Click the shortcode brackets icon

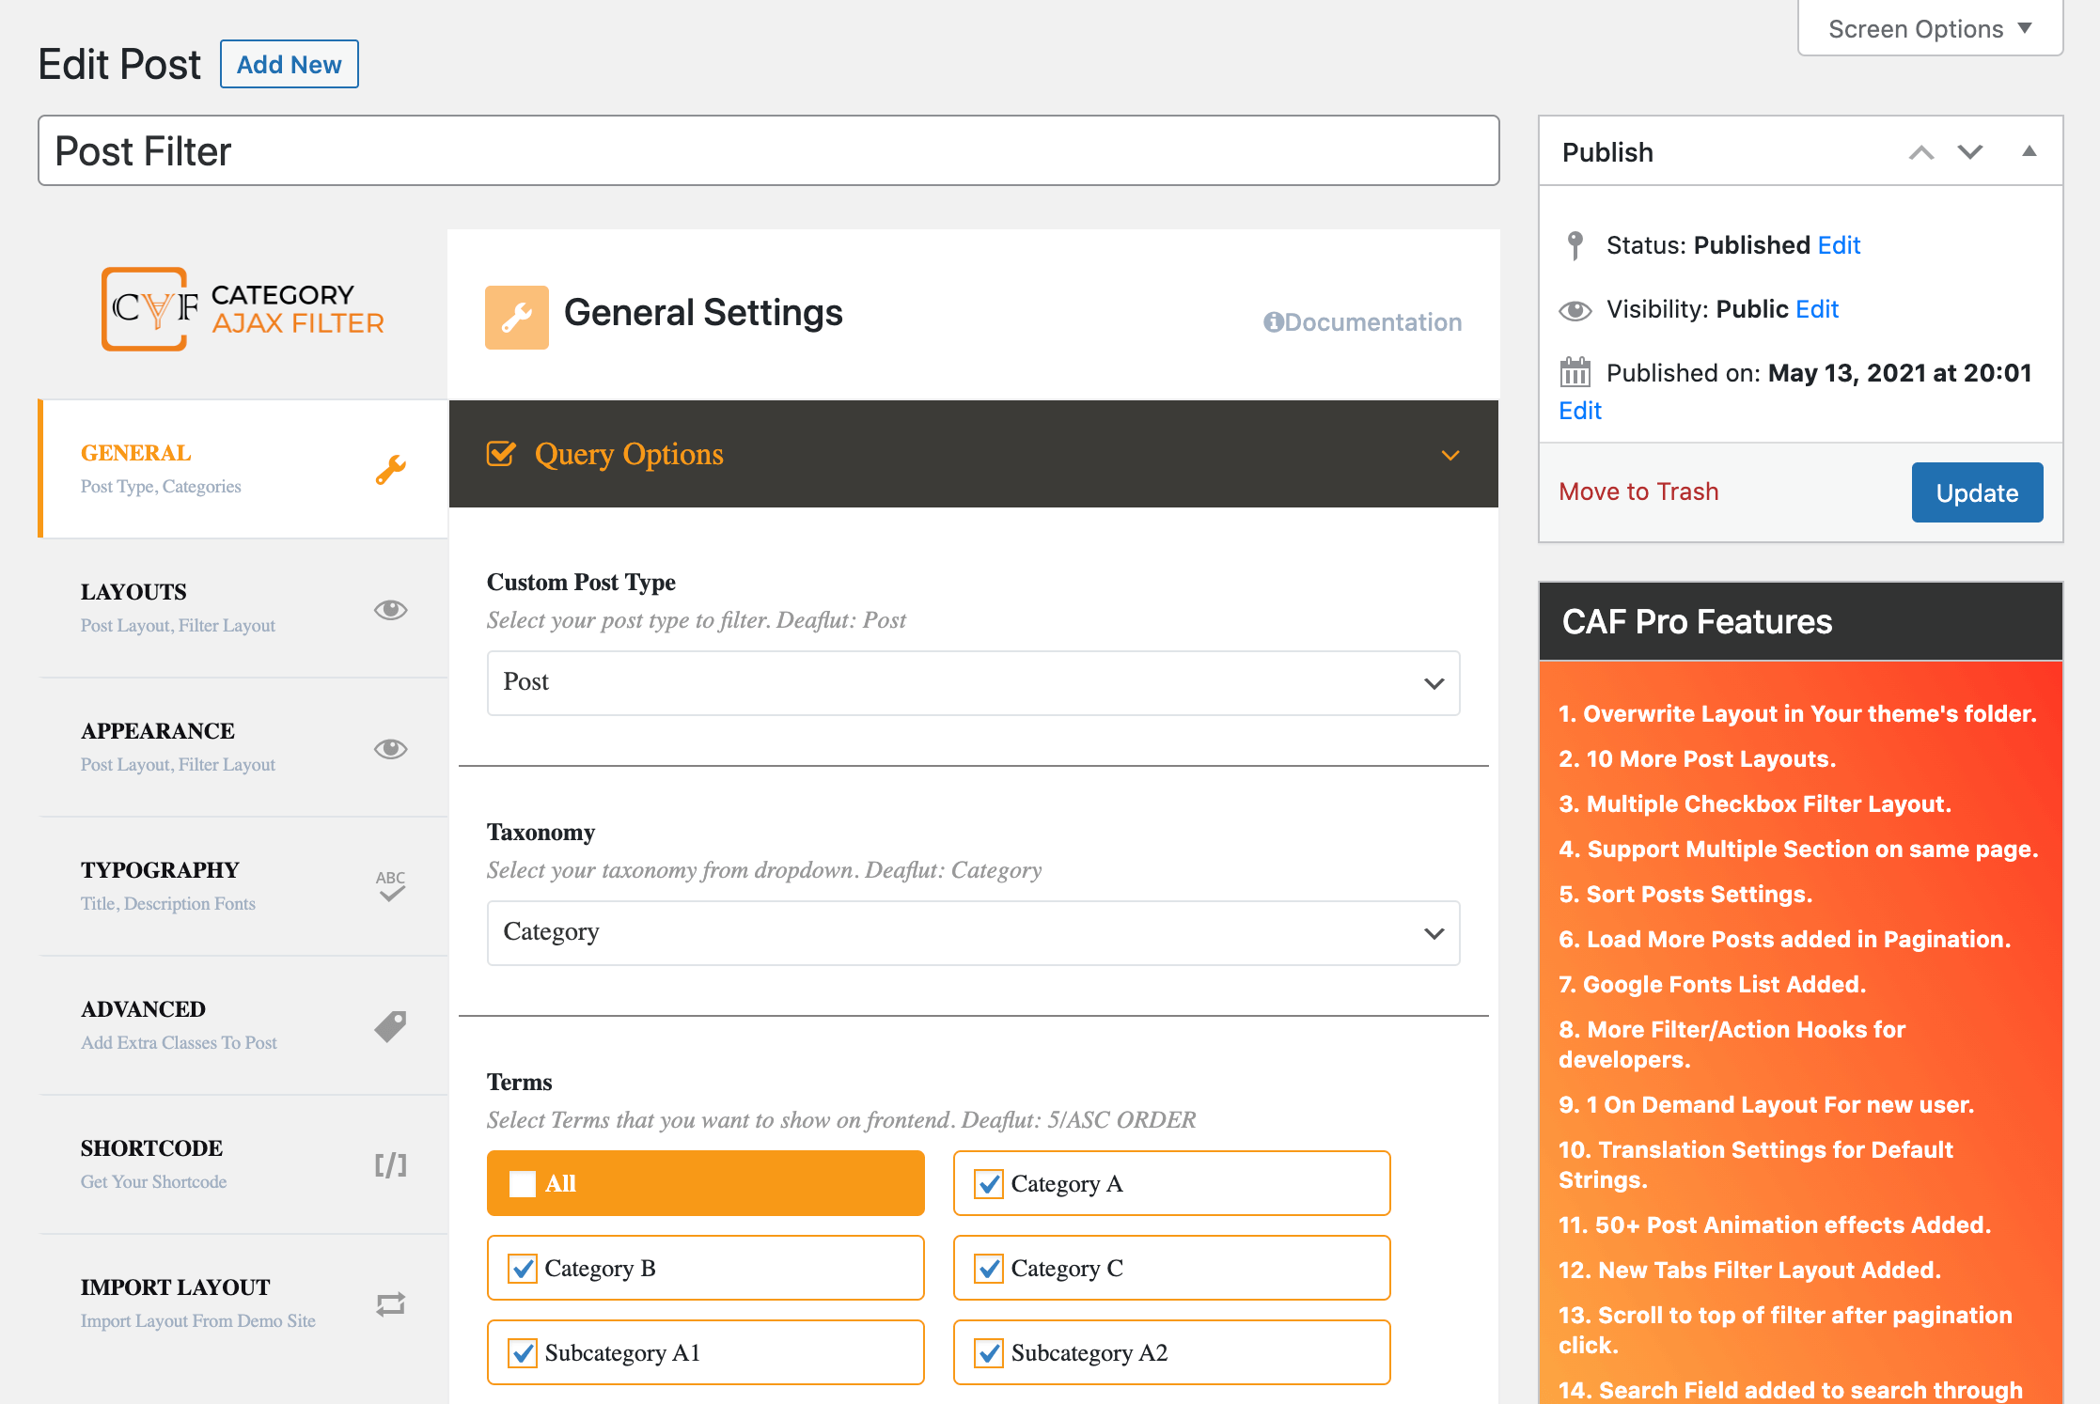click(x=390, y=1165)
